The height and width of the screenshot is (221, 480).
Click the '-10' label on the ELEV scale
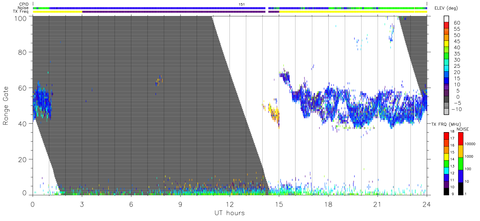pyautogui.click(x=457, y=110)
